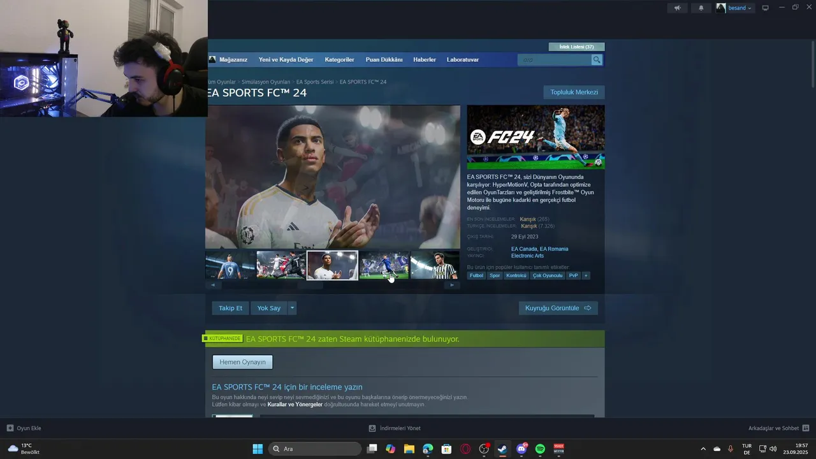This screenshot has height=459, width=816.
Task: Click the store search magnifier icon
Action: [x=597, y=60]
